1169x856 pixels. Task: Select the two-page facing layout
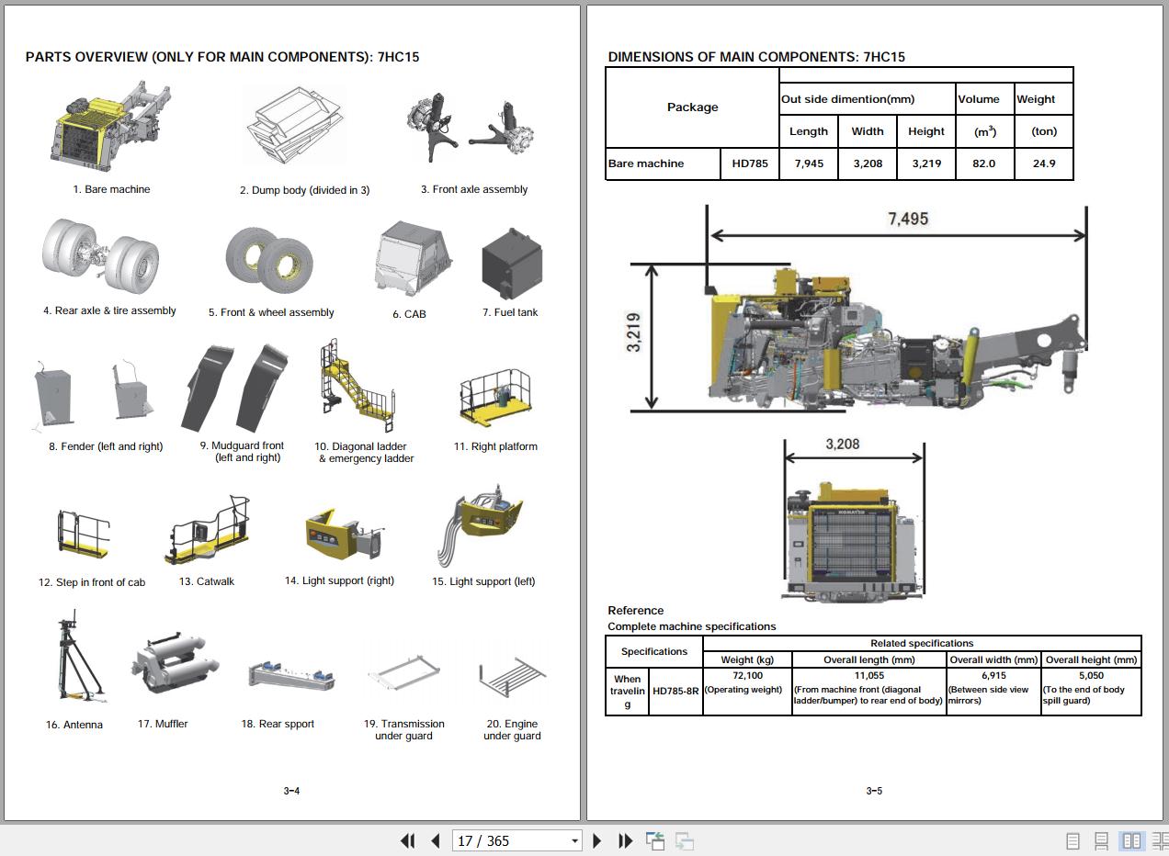1131,840
